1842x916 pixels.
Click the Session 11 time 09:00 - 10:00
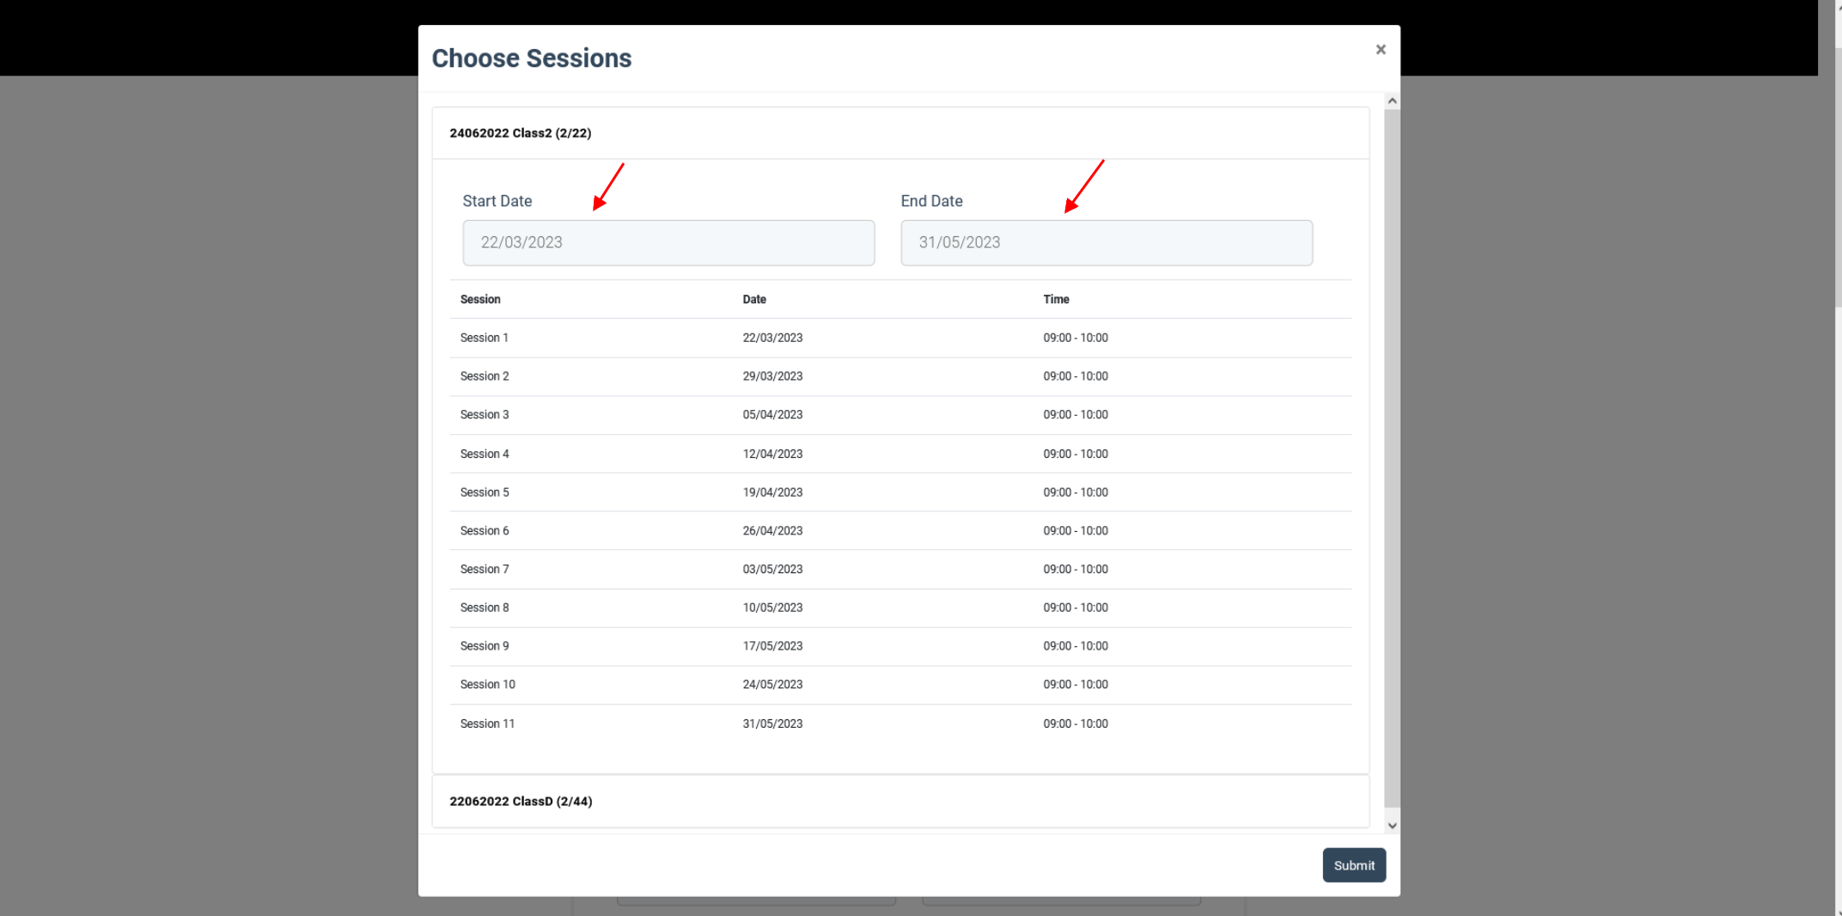pos(1076,724)
